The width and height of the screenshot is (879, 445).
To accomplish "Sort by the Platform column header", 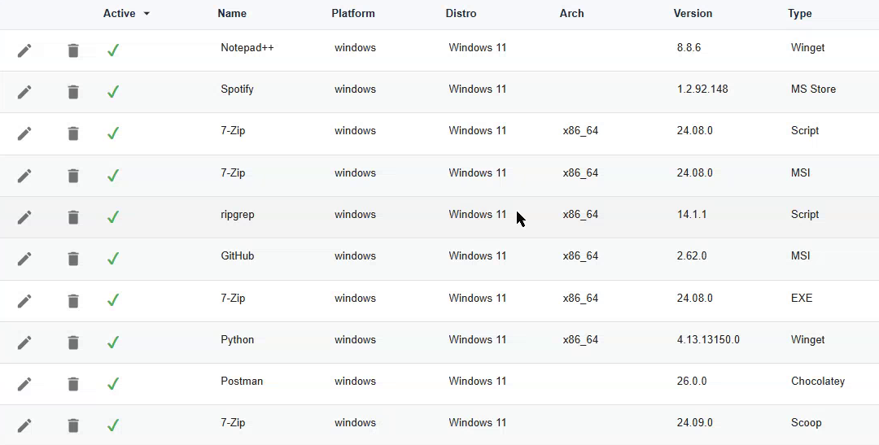I will point(353,14).
